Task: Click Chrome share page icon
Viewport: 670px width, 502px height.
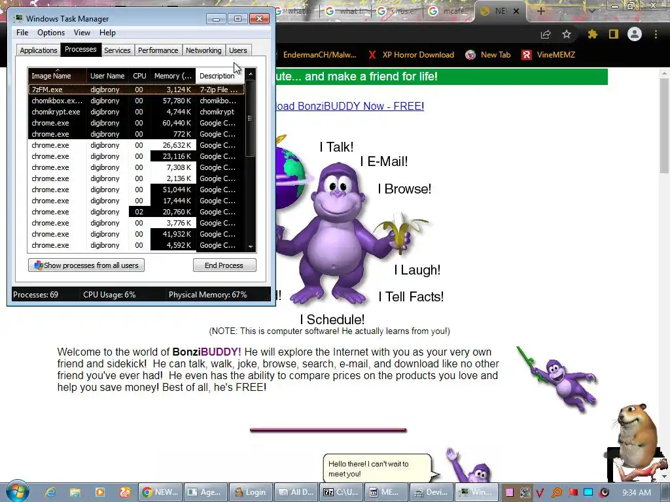Action: click(546, 35)
